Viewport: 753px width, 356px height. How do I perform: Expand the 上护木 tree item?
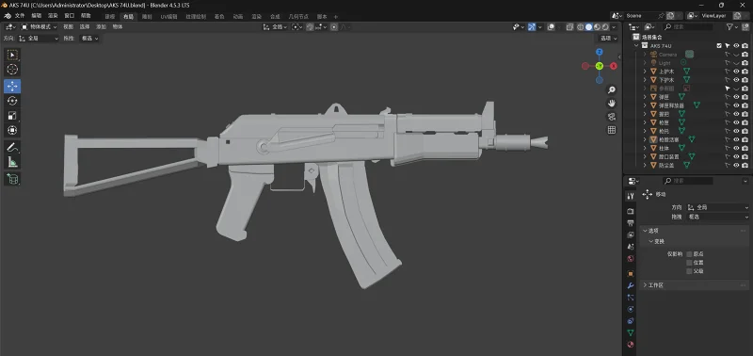click(645, 71)
